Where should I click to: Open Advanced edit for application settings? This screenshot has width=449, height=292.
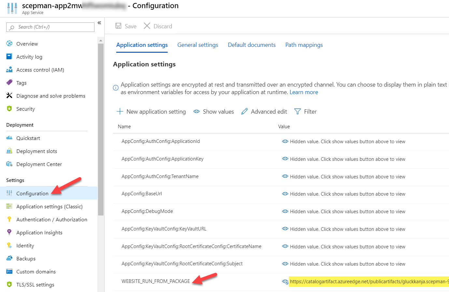click(264, 112)
